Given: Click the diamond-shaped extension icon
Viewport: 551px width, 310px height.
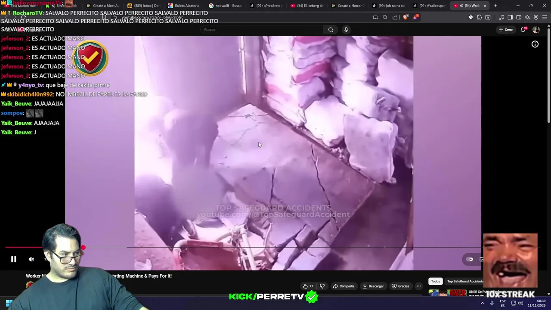Looking at the screenshot, I should (x=471, y=17).
